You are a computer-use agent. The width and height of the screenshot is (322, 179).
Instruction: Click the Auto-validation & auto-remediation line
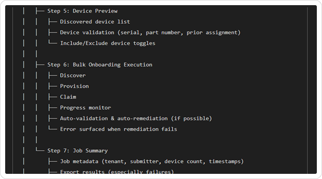pyautogui.click(x=136, y=118)
